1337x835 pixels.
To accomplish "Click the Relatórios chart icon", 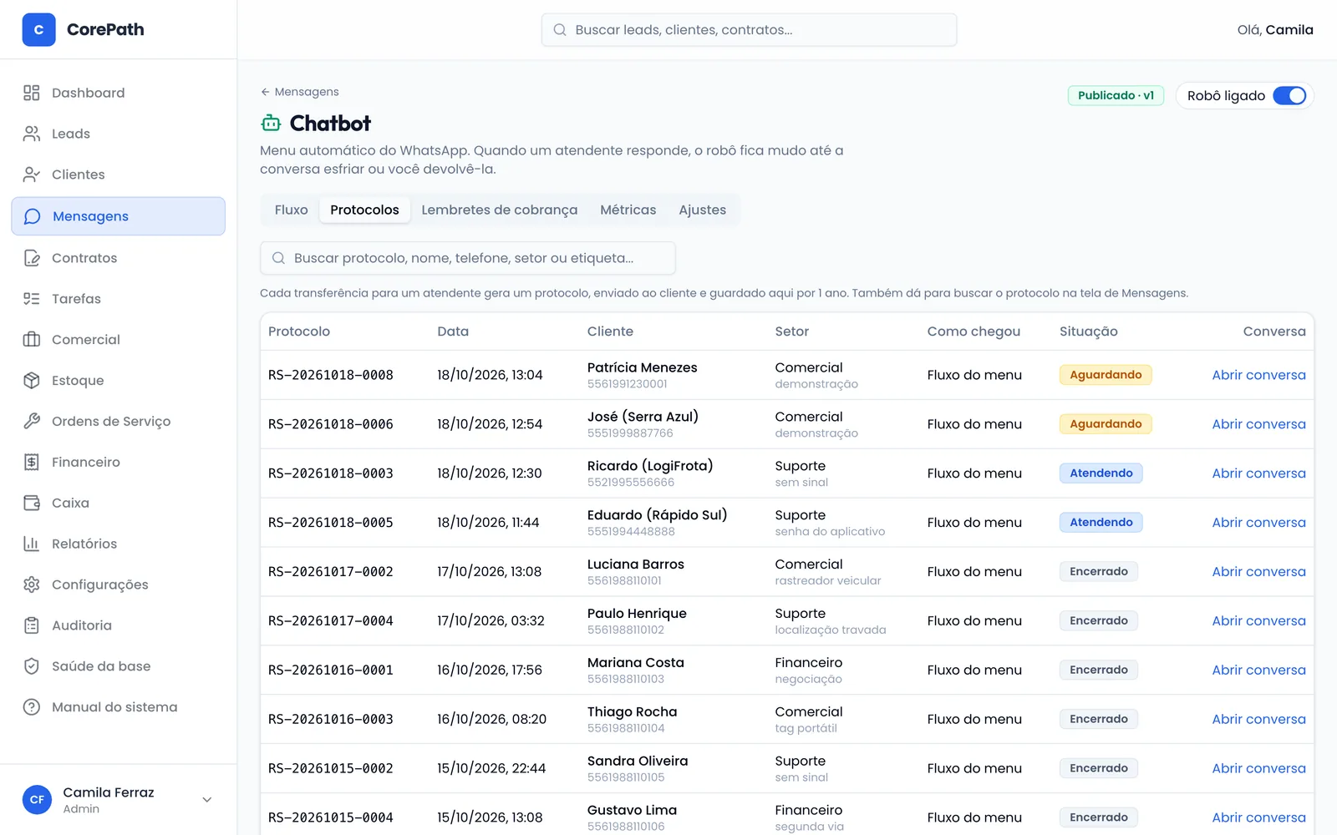I will [32, 544].
